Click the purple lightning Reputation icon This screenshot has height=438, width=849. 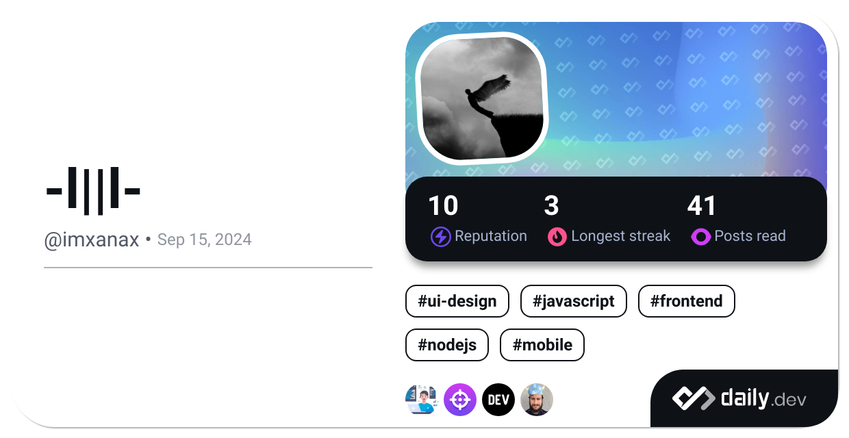coord(440,237)
